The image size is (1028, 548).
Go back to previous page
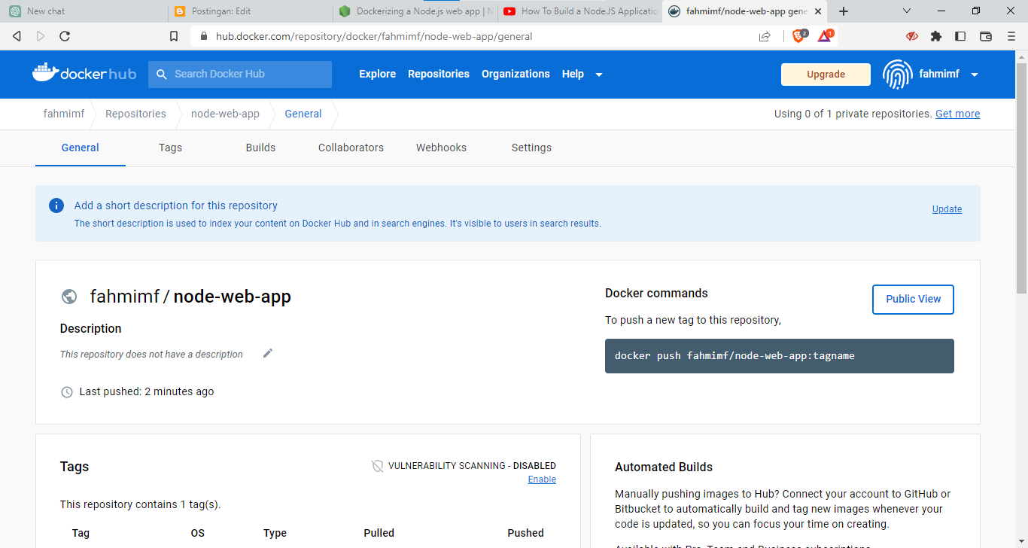[17, 36]
